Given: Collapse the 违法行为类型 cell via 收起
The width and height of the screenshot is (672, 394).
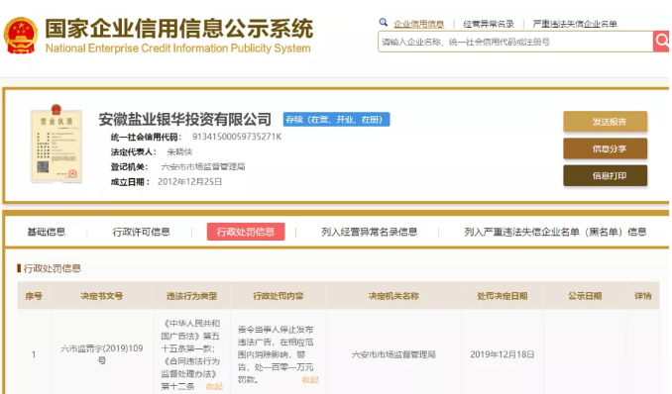Looking at the screenshot, I should click(x=214, y=386).
